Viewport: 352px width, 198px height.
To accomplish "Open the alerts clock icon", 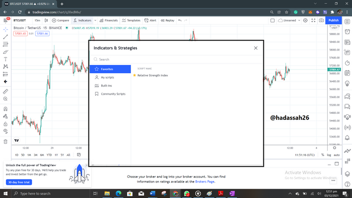I will [347, 32].
